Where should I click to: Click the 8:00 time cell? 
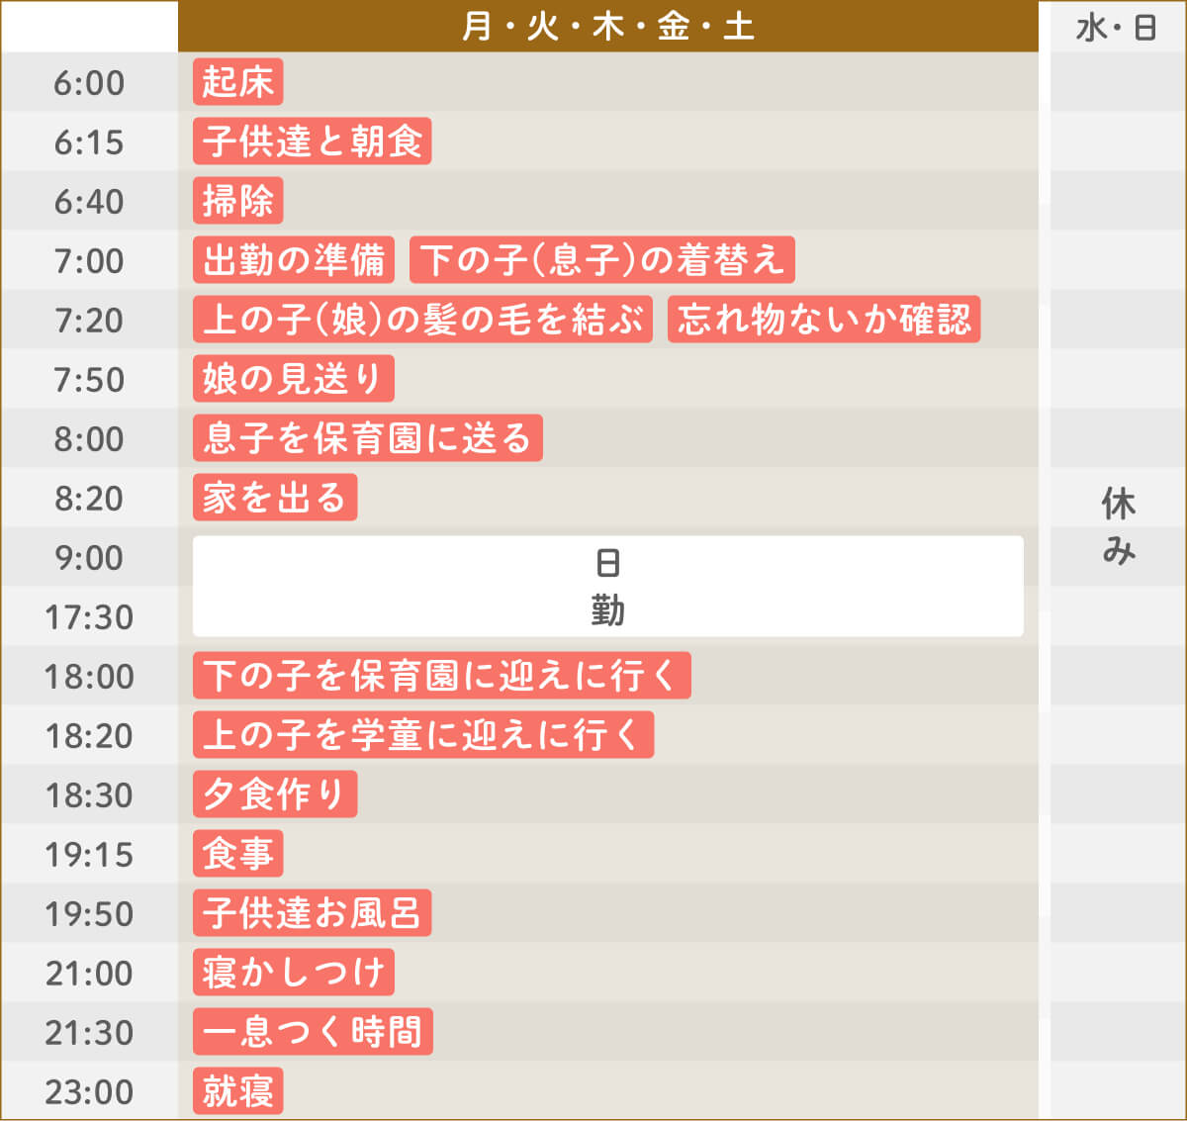(x=89, y=438)
